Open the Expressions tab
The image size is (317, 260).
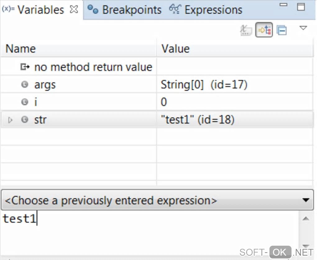(206, 10)
